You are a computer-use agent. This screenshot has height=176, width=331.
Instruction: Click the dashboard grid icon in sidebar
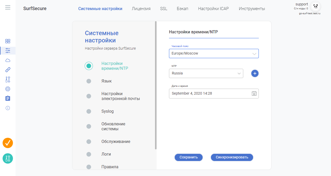8,41
